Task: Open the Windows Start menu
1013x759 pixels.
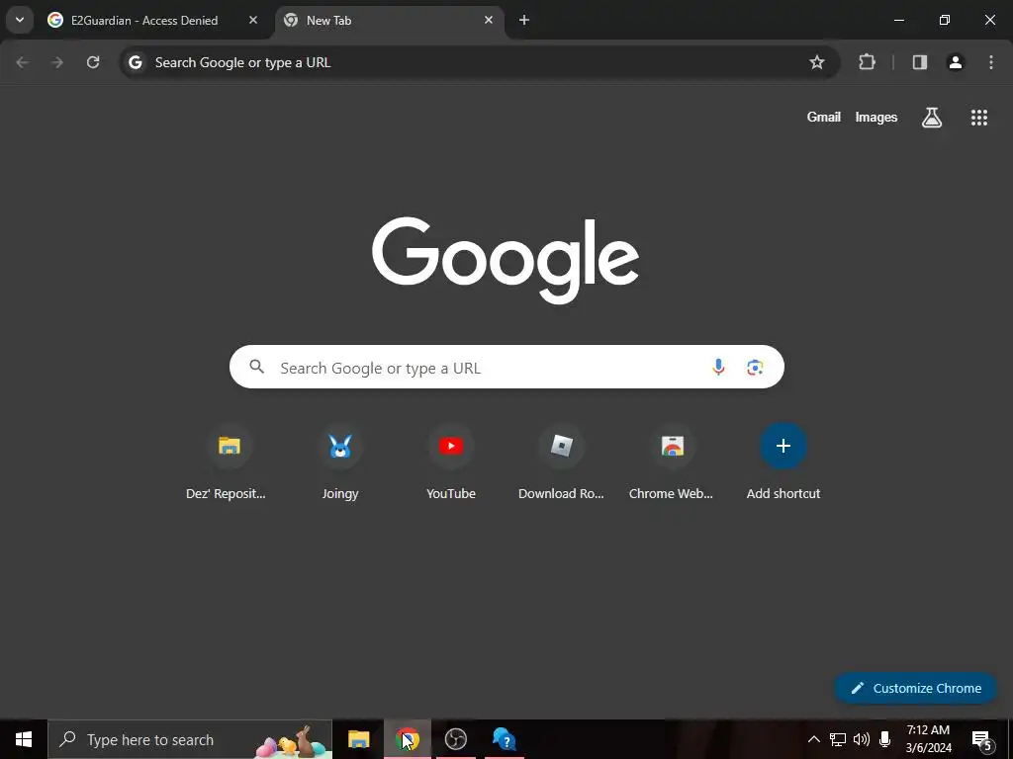Action: coord(24,739)
